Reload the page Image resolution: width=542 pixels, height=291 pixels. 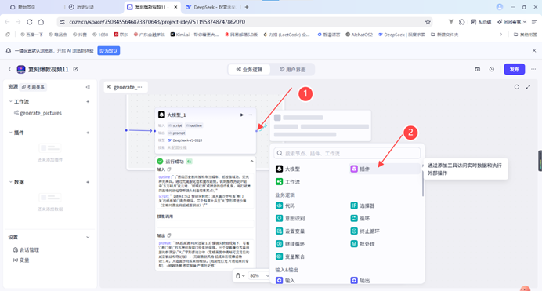[x=30, y=22]
